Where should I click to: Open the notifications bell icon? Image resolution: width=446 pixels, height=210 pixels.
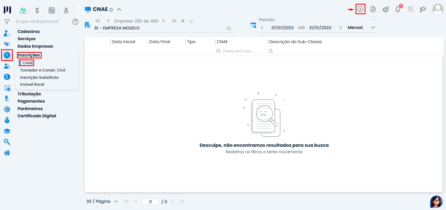point(398,9)
